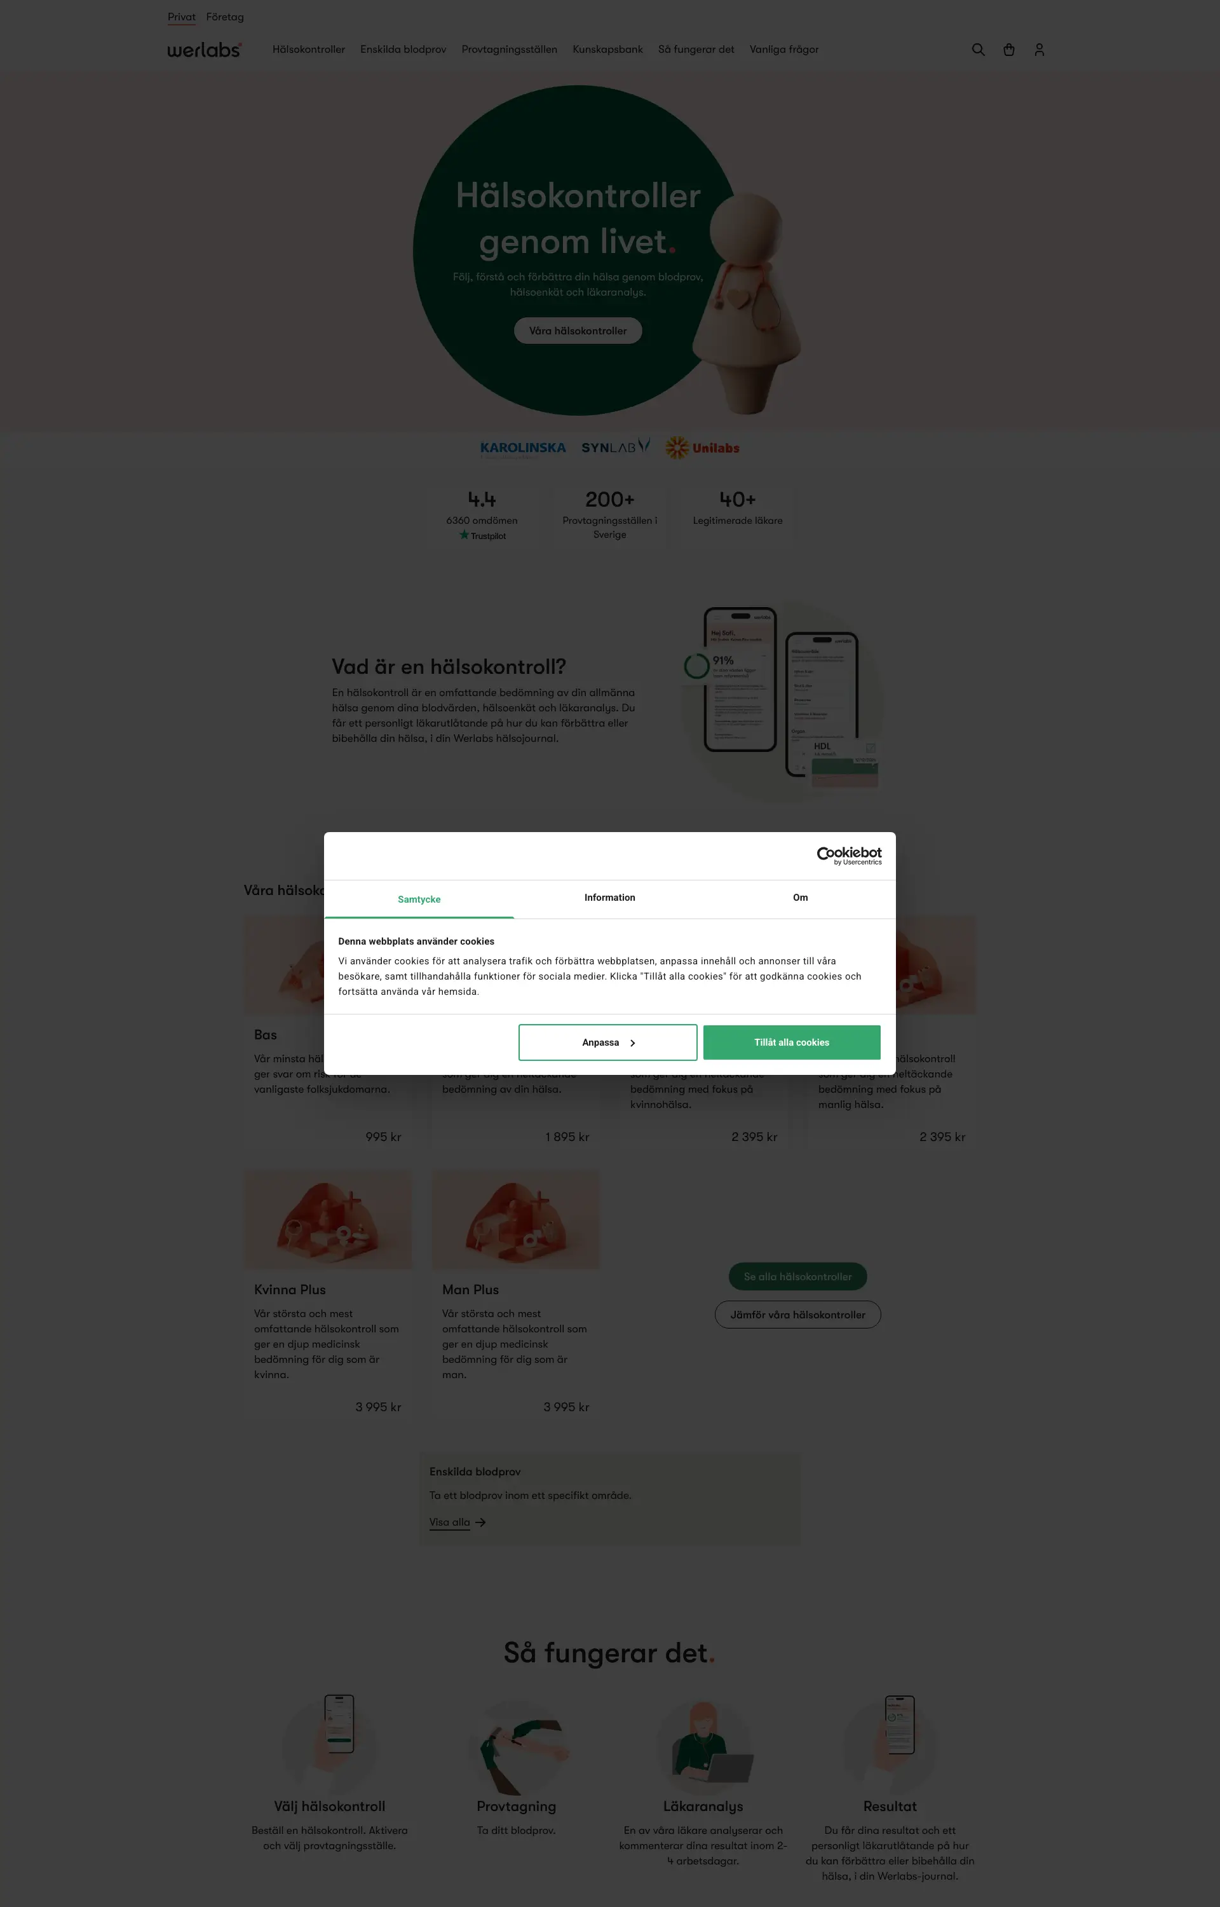Open the search magnifier icon

click(979, 49)
